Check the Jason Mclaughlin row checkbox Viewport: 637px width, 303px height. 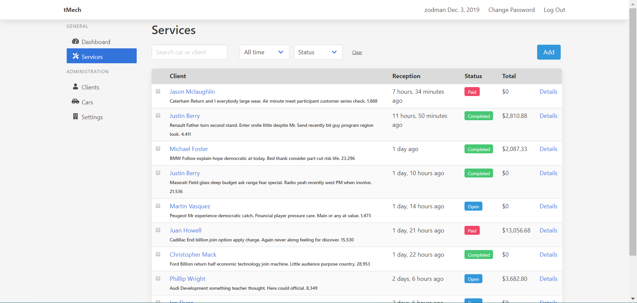point(158,91)
